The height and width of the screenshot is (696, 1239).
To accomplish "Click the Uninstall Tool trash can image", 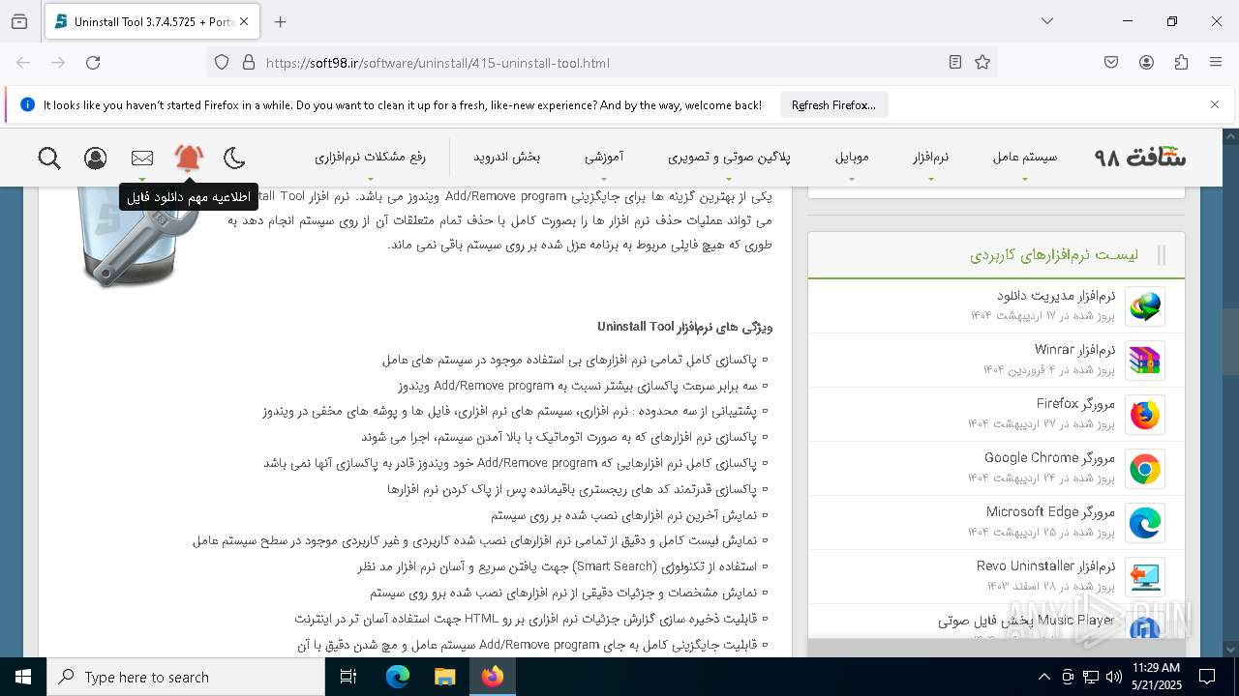I will (x=140, y=238).
